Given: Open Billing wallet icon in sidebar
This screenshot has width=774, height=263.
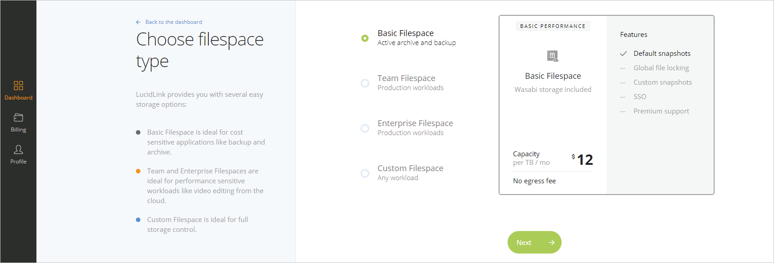Looking at the screenshot, I should [x=18, y=118].
